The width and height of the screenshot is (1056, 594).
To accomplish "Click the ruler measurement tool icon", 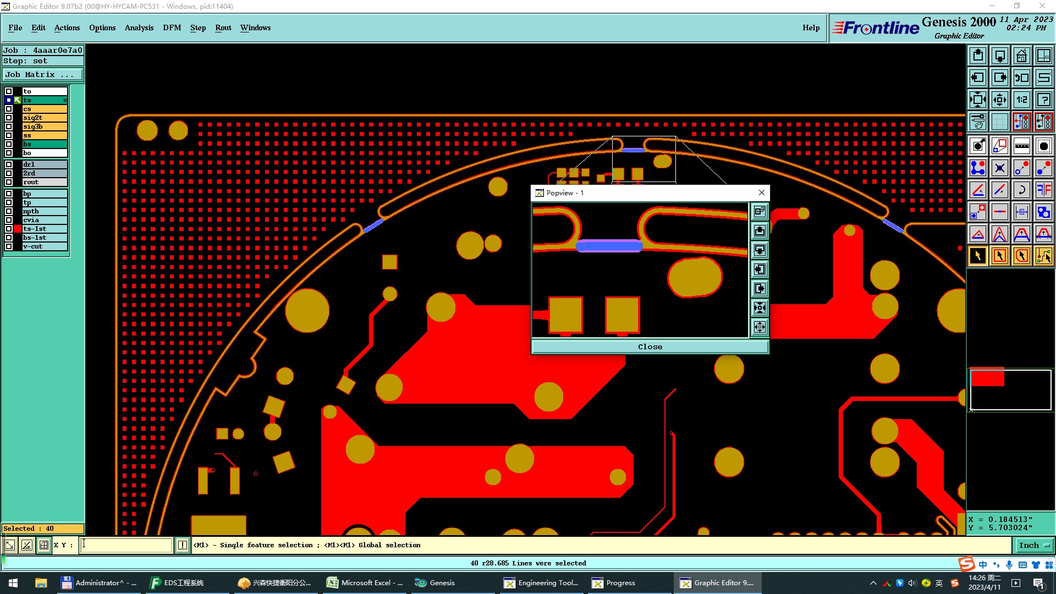I will 1021,146.
